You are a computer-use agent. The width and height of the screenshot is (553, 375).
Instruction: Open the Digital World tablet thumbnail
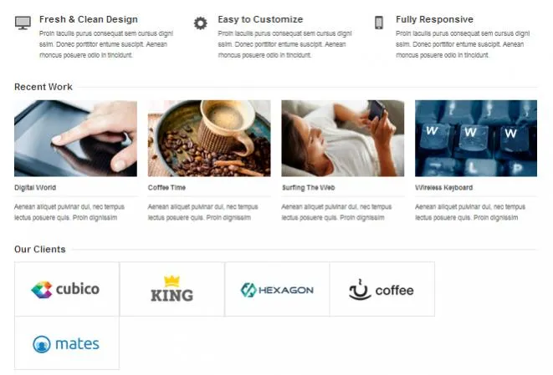click(75, 139)
